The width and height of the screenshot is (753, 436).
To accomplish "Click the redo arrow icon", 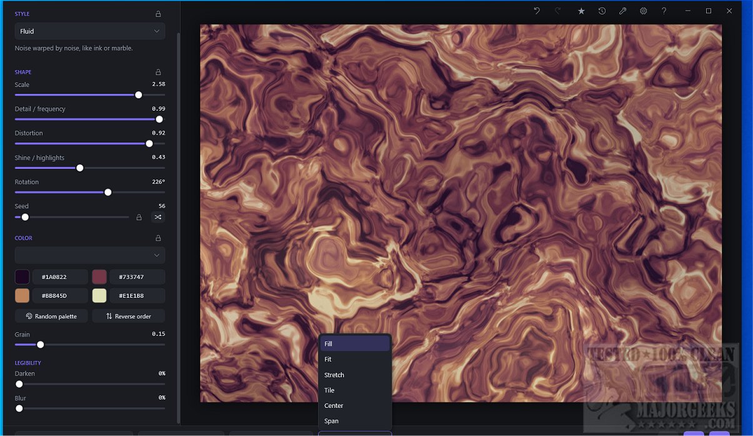I will (557, 11).
